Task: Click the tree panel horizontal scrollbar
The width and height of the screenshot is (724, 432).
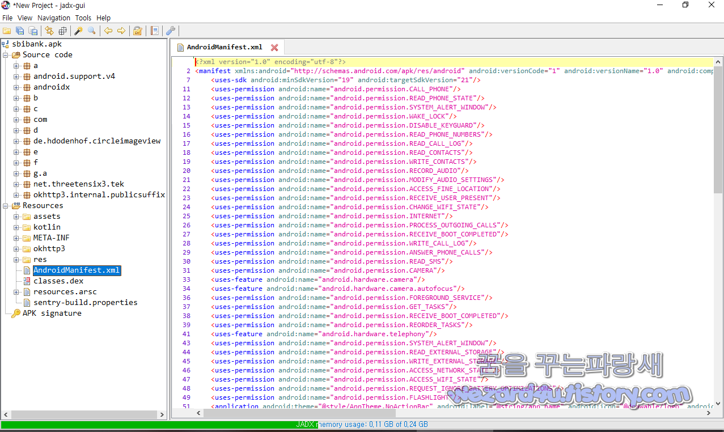Action: 84,414
